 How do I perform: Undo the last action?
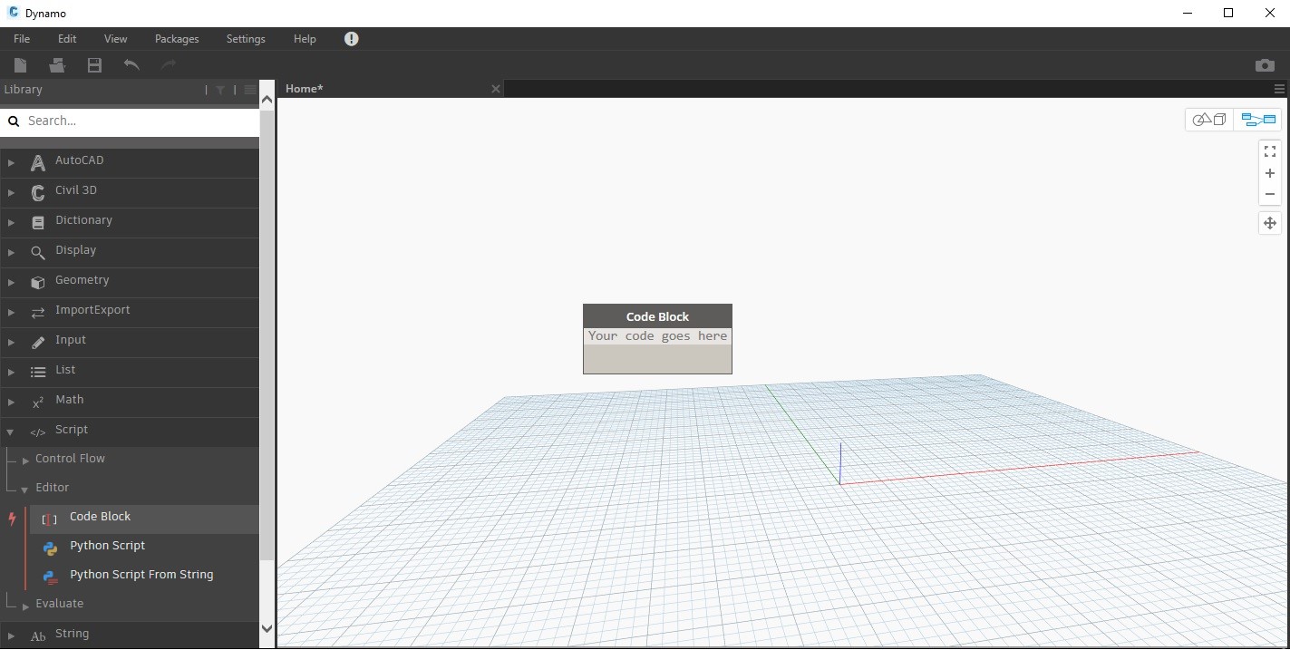tap(131, 64)
